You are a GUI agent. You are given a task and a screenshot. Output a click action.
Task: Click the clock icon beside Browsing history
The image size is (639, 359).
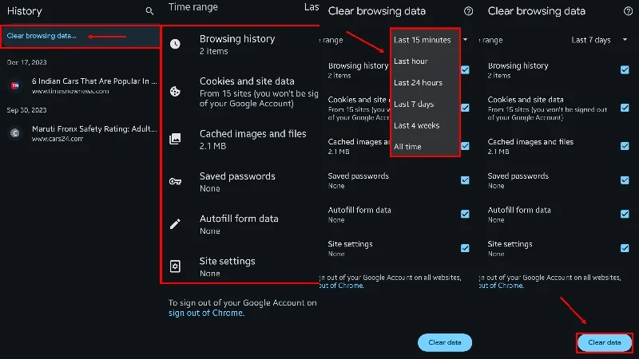175,44
